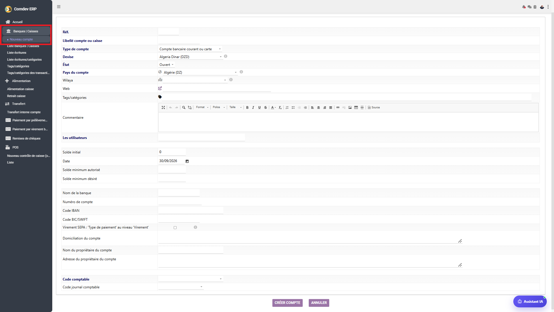Maximize the comment editor
Screen dimensions: 554x312
pyautogui.click(x=163, y=107)
